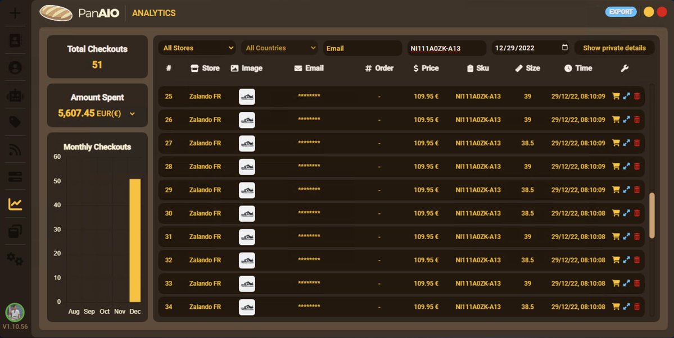Viewport: 674px width, 338px height.
Task: Focus the SKU filter field NI111A0ZK-A13
Action: 446,48
